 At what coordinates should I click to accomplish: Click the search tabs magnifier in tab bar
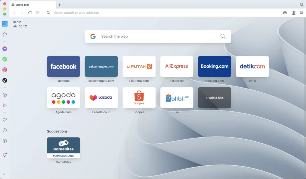tap(302, 5)
